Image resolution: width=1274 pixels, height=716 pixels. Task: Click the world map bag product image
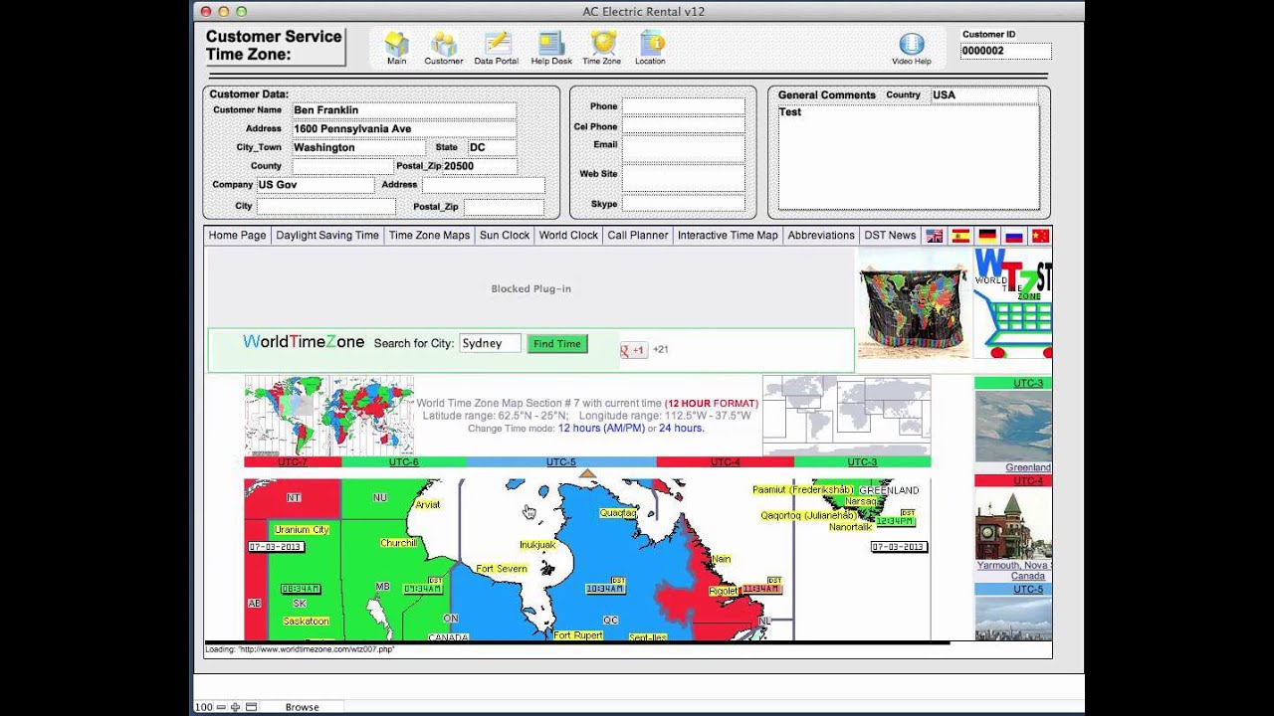click(x=914, y=303)
